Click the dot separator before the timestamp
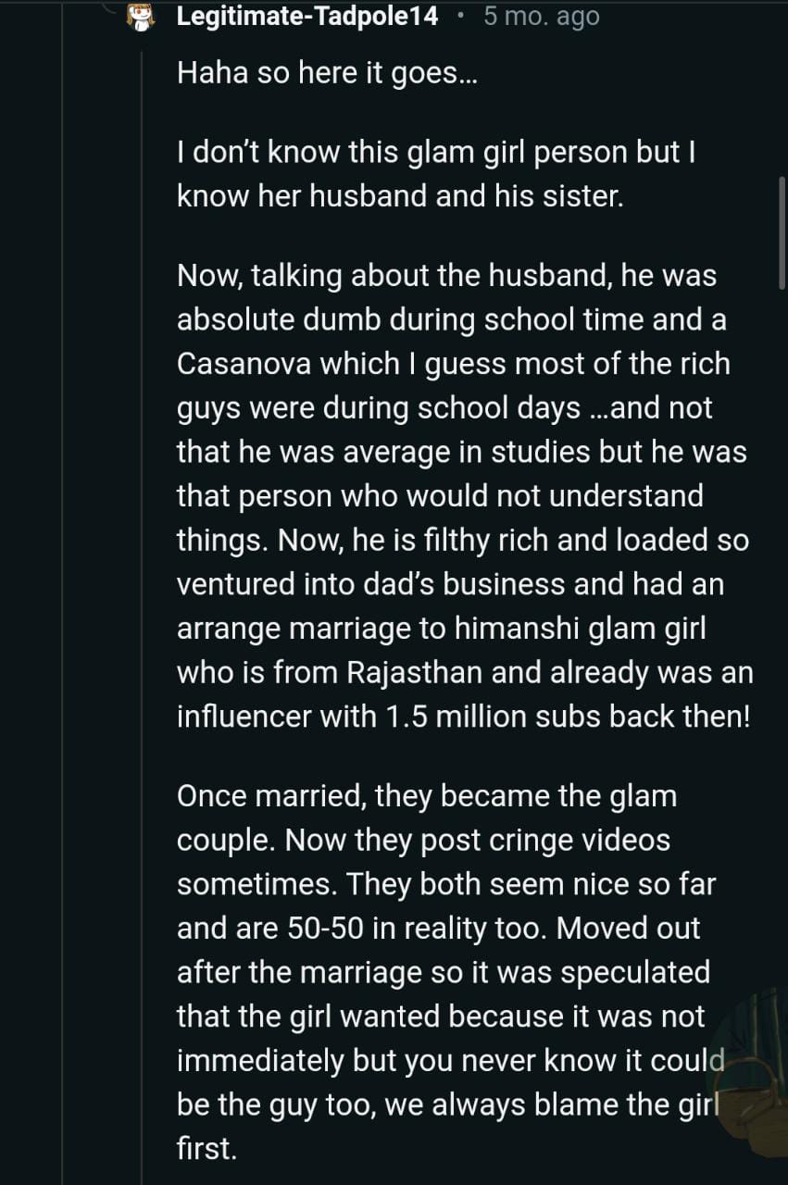 [x=460, y=16]
